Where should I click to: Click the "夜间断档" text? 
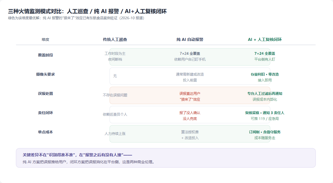[x=115, y=59]
